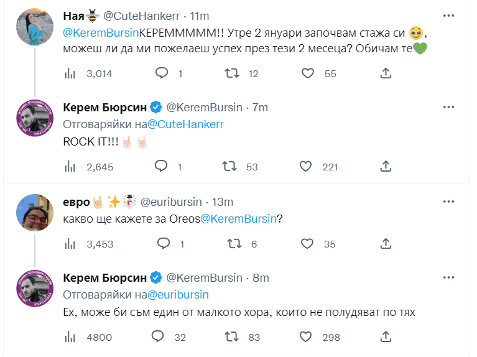The image size is (477, 357).
Task: Open more options for @euribursin tweet
Action: tap(448, 202)
